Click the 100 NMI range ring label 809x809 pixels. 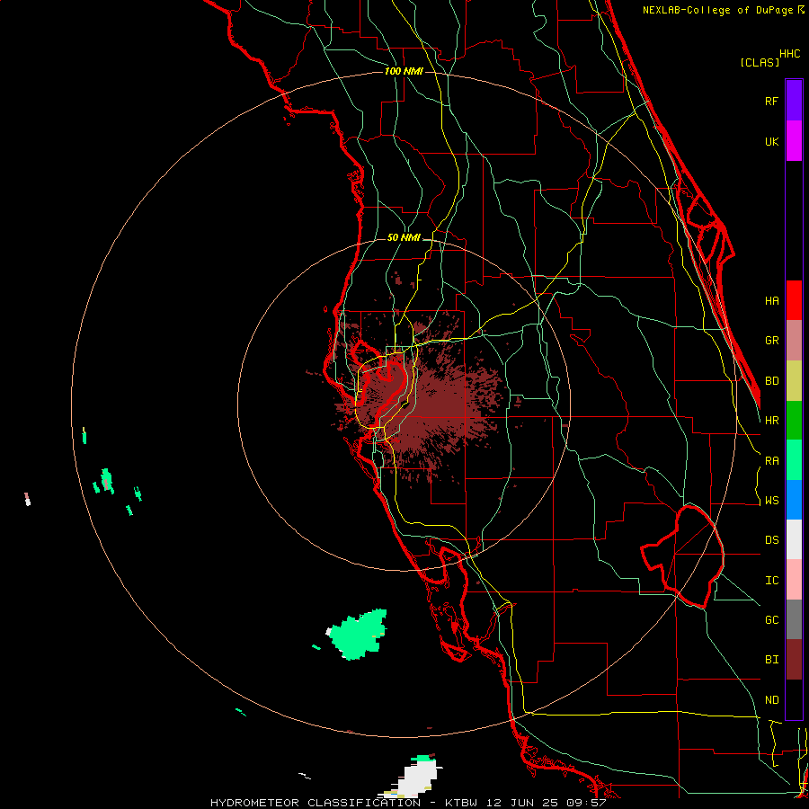pos(404,71)
